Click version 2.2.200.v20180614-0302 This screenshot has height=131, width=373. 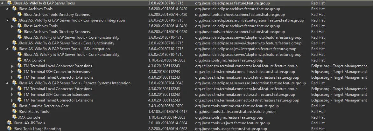168,129
